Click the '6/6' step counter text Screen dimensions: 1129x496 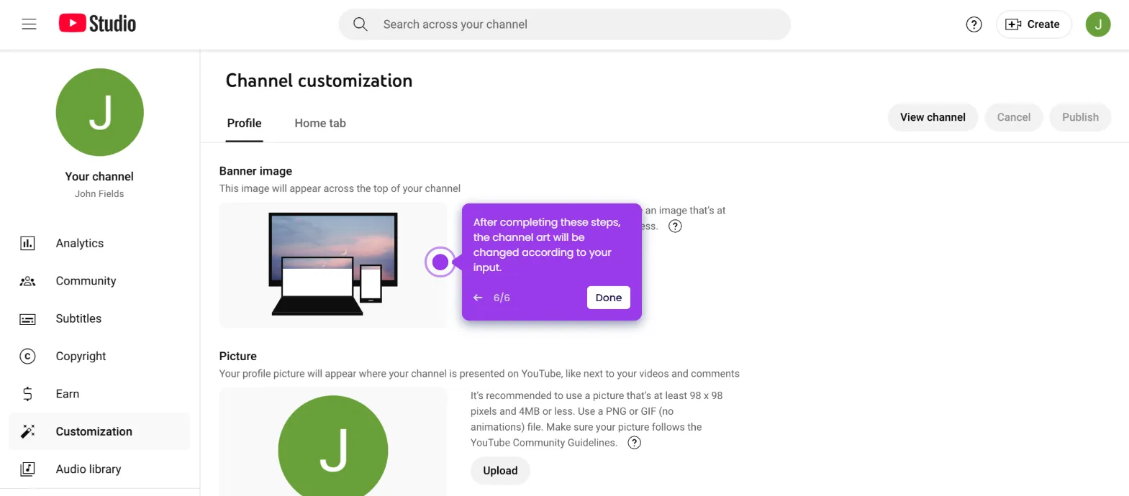(502, 298)
